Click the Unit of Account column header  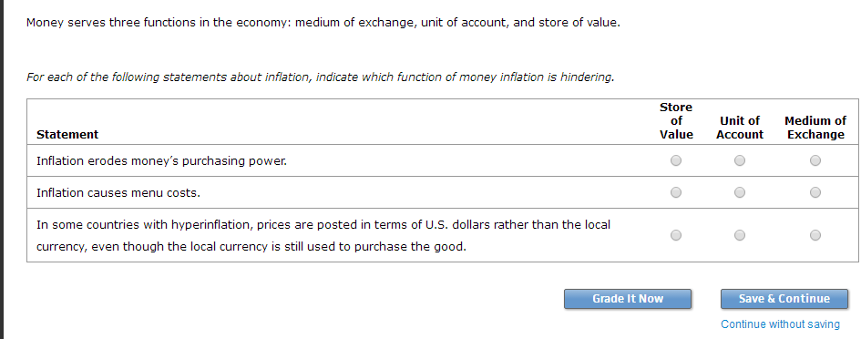coord(740,128)
